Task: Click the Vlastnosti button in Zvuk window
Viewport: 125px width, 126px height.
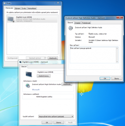Action: click(53, 58)
